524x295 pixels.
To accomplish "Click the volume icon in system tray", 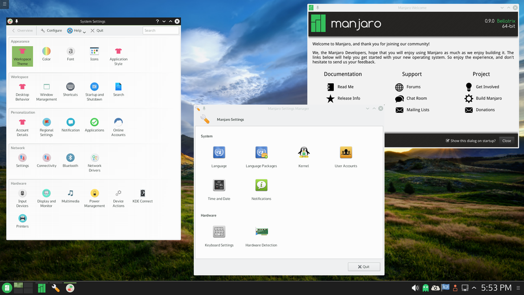I will tap(415, 288).
